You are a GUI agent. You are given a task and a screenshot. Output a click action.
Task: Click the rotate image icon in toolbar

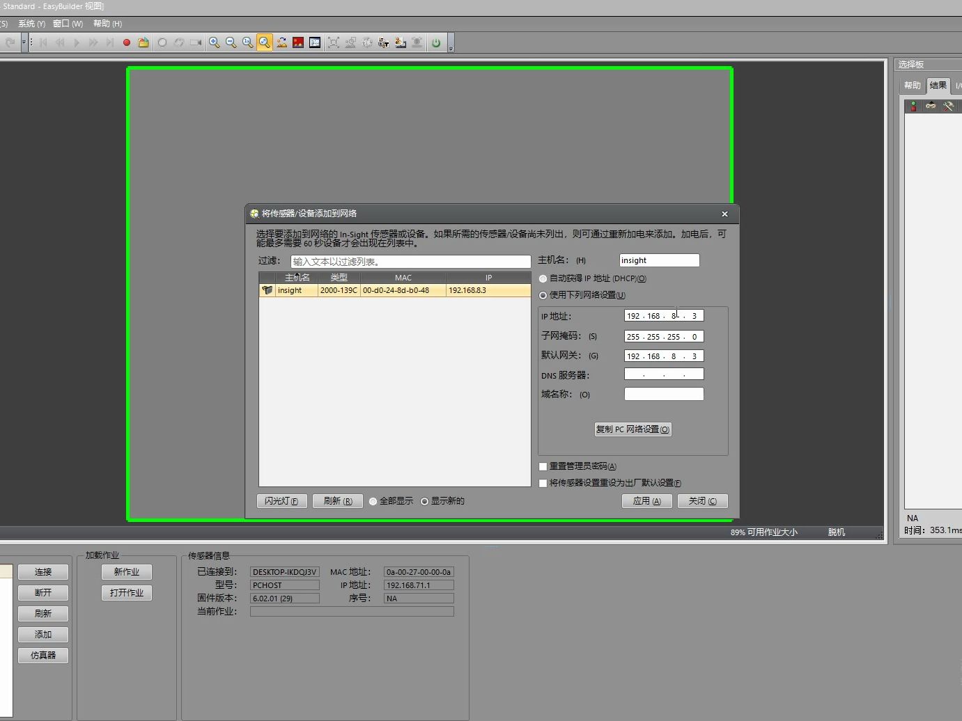click(281, 42)
